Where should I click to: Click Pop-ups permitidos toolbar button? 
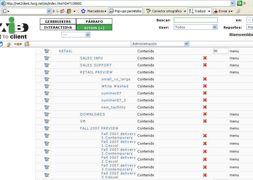tap(126, 11)
